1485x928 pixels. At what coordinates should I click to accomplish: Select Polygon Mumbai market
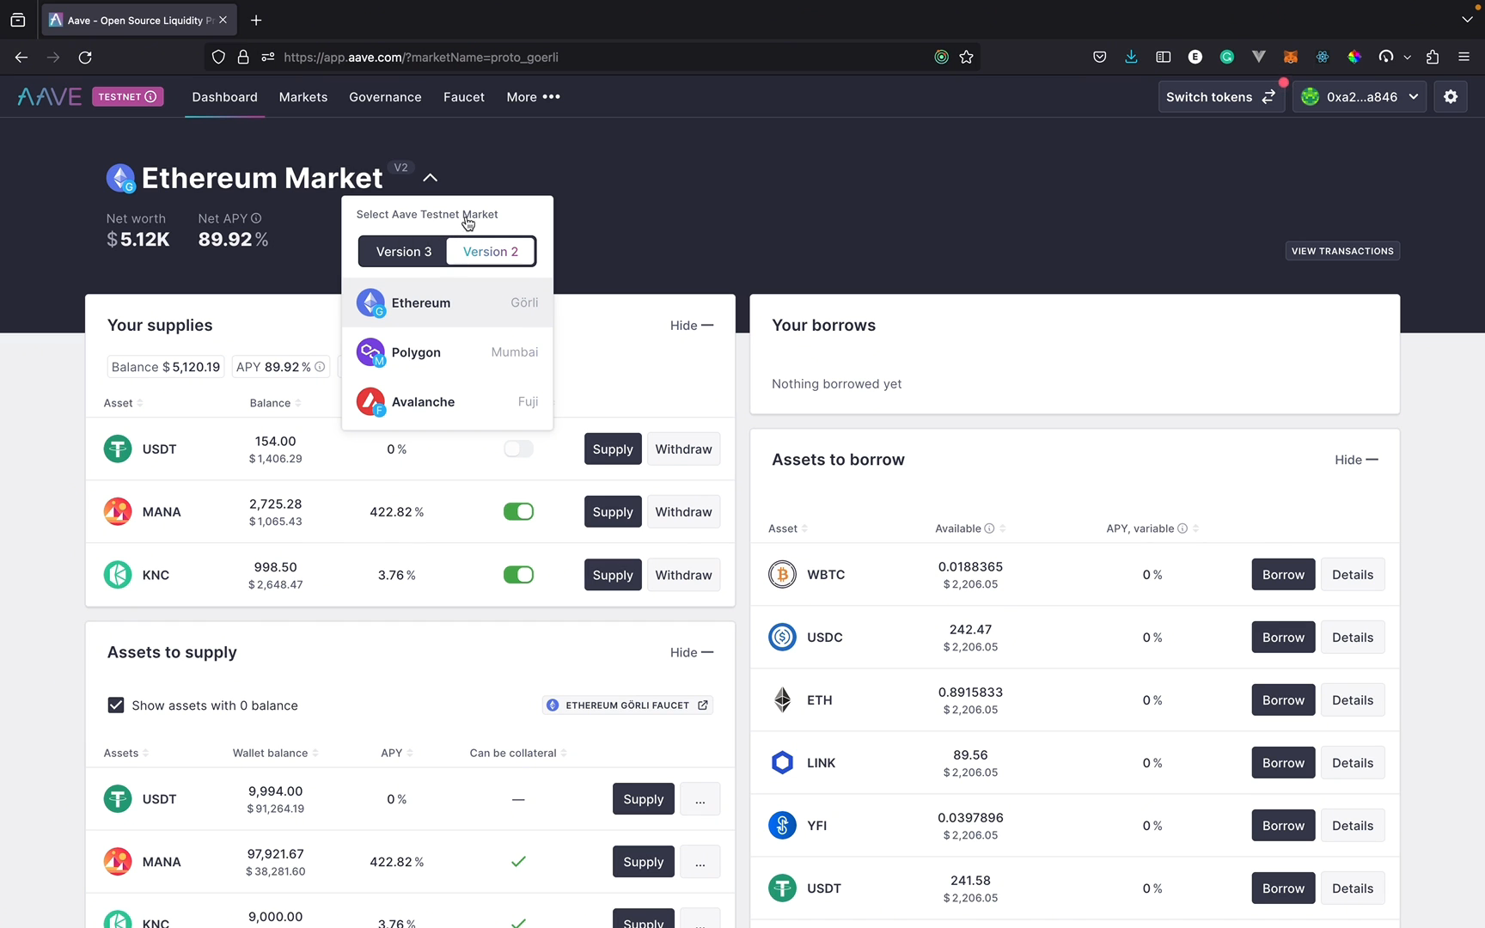pos(447,352)
